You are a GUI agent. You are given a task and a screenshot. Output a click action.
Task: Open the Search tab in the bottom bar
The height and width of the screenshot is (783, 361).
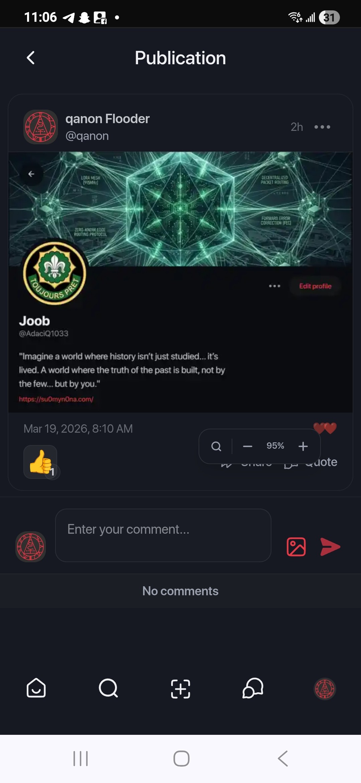tap(108, 688)
